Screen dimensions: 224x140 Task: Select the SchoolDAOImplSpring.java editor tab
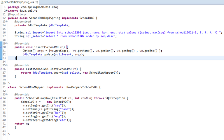[19, 2]
